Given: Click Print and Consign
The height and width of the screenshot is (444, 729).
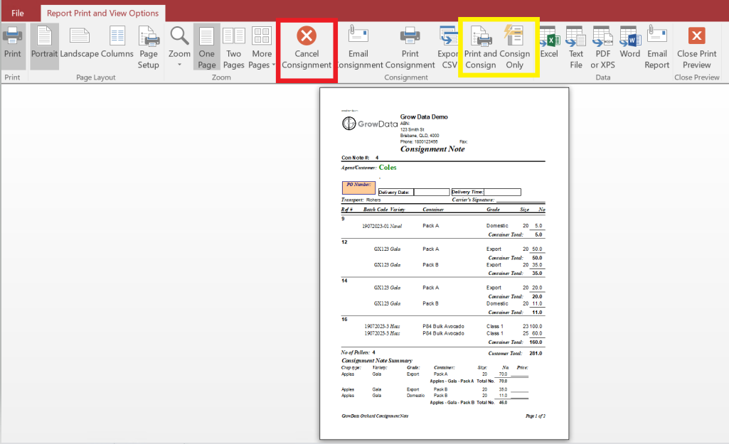Looking at the screenshot, I should (481, 48).
